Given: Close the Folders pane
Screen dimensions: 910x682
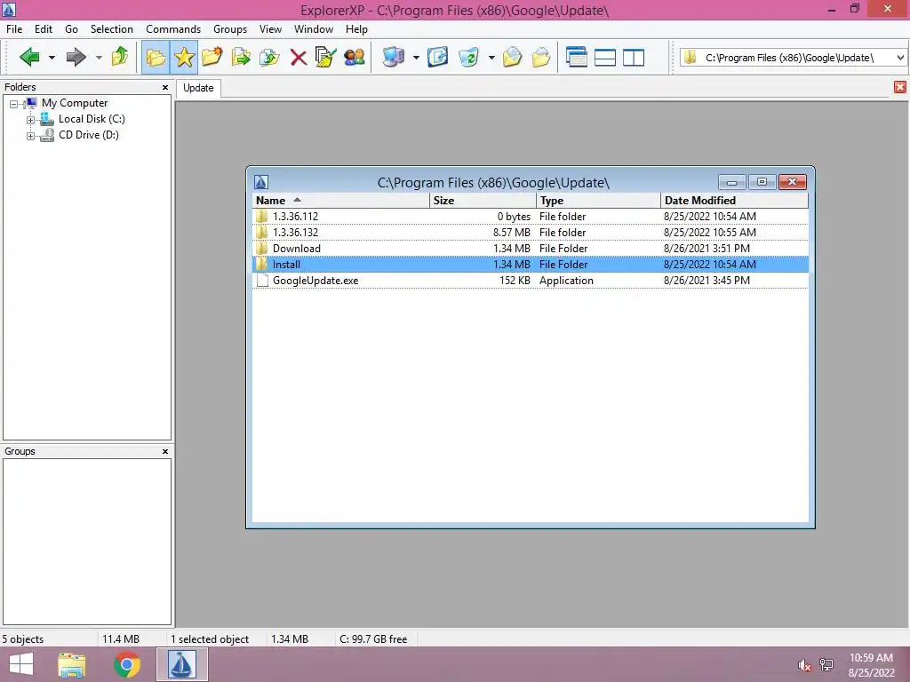Looking at the screenshot, I should [165, 88].
